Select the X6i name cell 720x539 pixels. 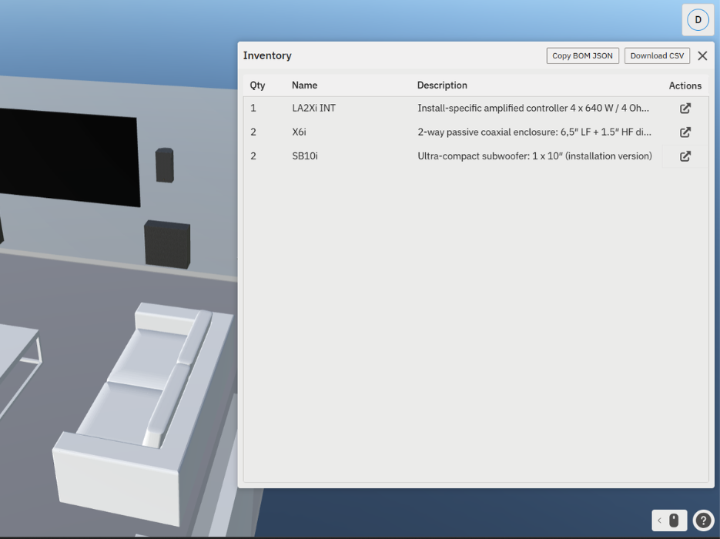coord(299,132)
